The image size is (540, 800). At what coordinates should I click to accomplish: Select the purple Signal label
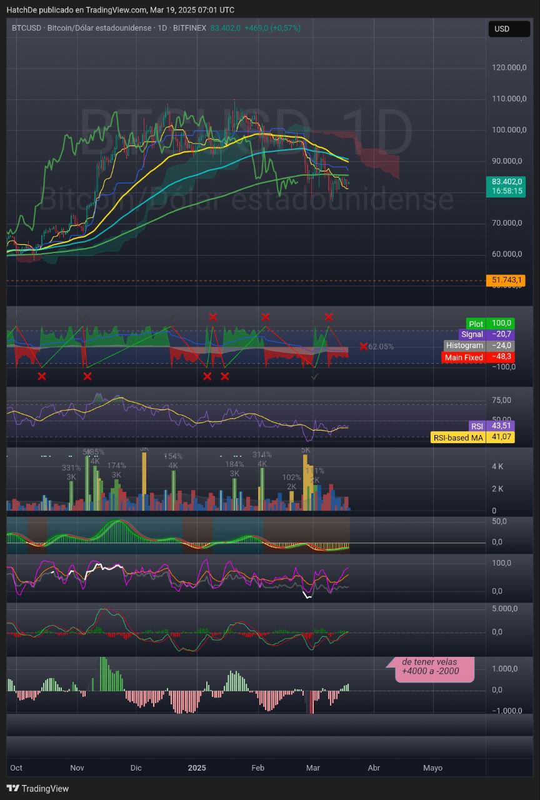click(472, 334)
